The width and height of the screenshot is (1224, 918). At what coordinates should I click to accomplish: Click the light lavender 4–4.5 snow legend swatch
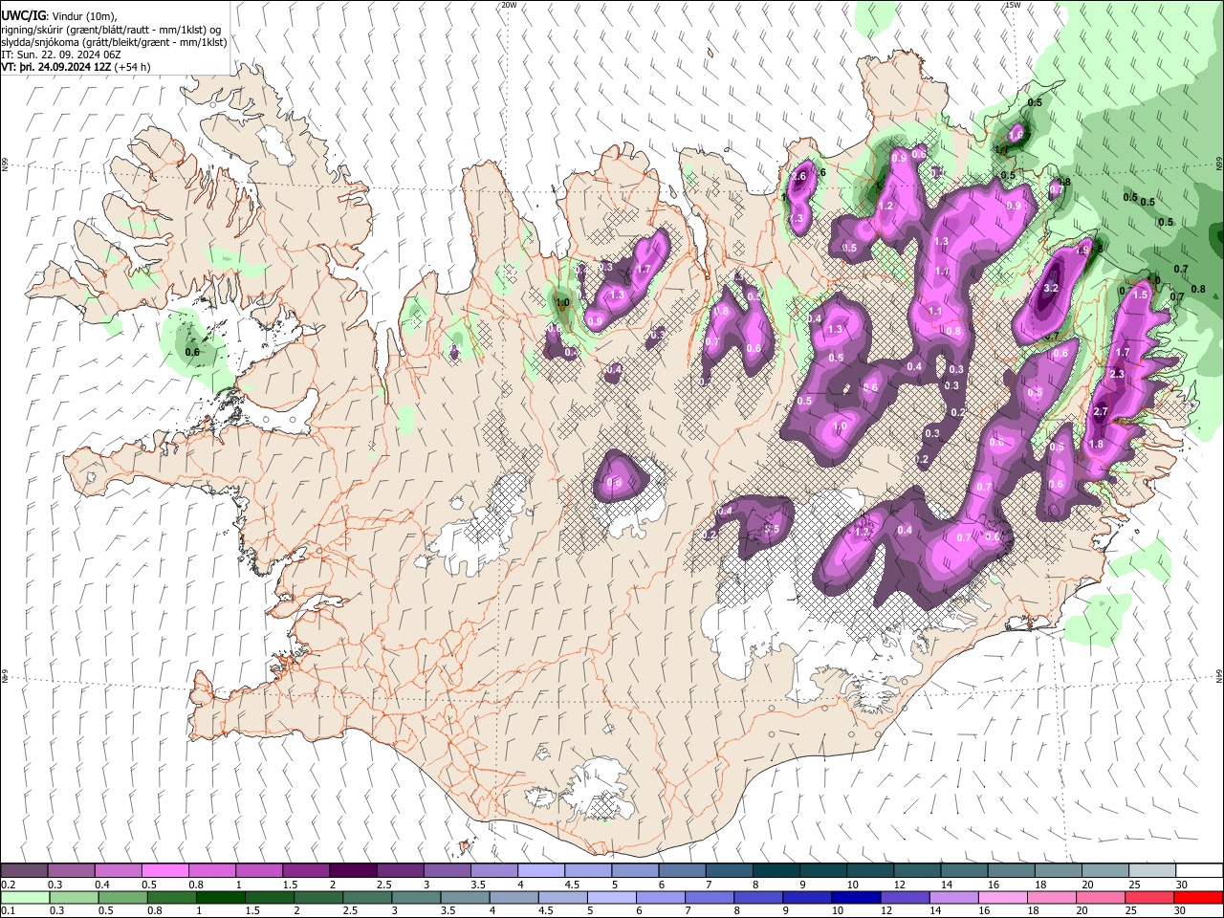click(x=541, y=871)
